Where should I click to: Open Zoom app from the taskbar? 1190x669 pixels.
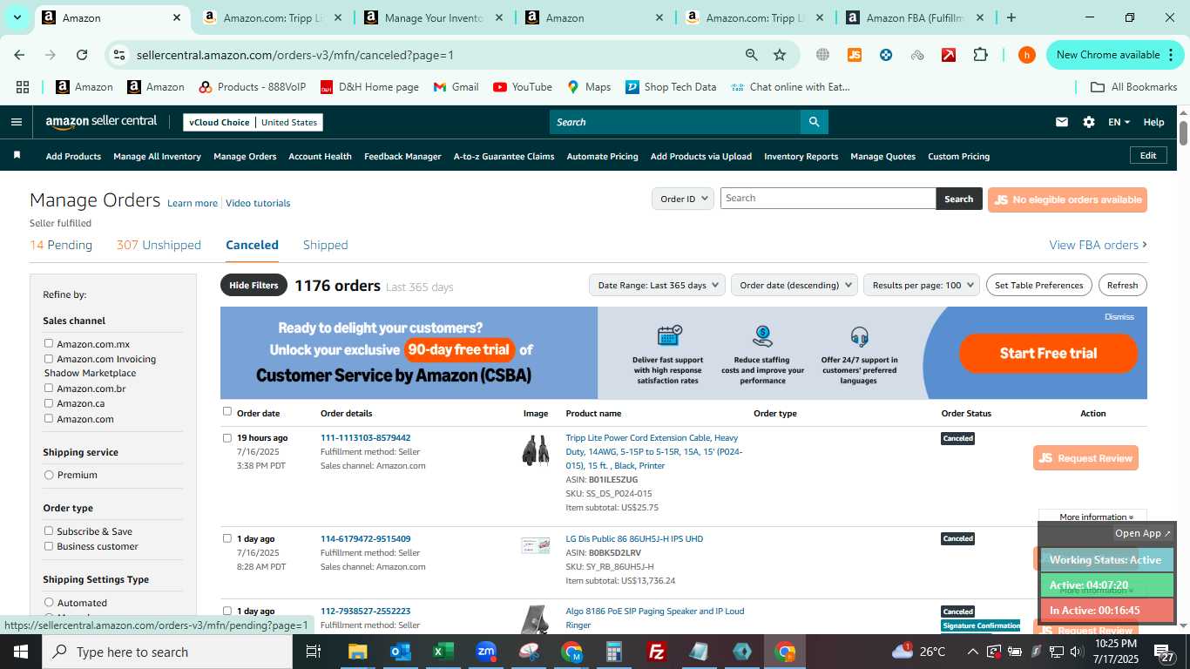tap(486, 652)
